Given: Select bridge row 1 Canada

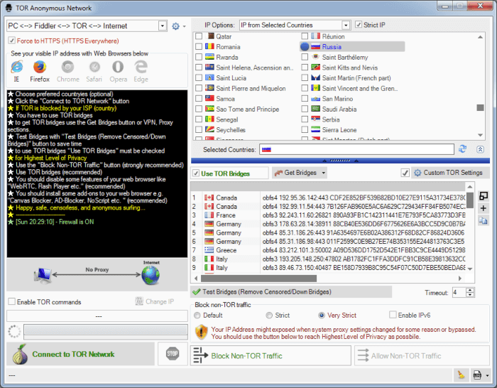Looking at the screenshot, I should [328, 198].
